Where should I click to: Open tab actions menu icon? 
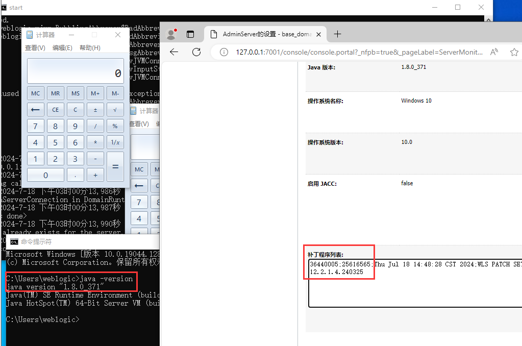coord(190,34)
